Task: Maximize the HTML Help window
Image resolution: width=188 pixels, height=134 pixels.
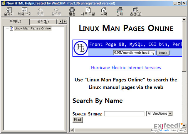Action: pyautogui.click(x=179, y=3)
